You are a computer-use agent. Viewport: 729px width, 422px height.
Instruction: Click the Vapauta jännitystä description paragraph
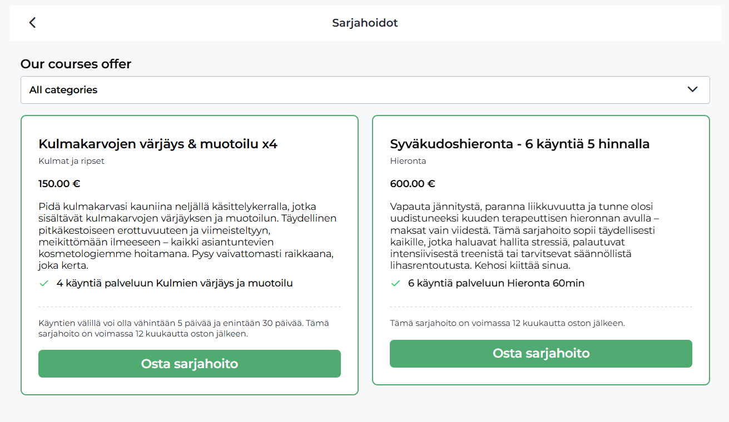[525, 236]
